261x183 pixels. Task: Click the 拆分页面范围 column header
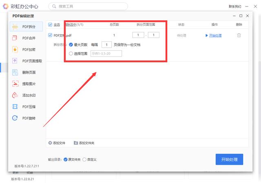(x=146, y=24)
